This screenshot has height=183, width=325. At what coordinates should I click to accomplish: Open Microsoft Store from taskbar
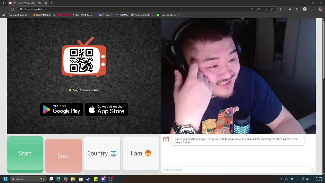point(80,179)
